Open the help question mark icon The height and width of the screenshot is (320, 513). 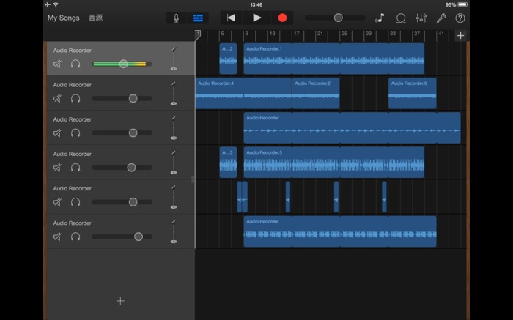[460, 18]
